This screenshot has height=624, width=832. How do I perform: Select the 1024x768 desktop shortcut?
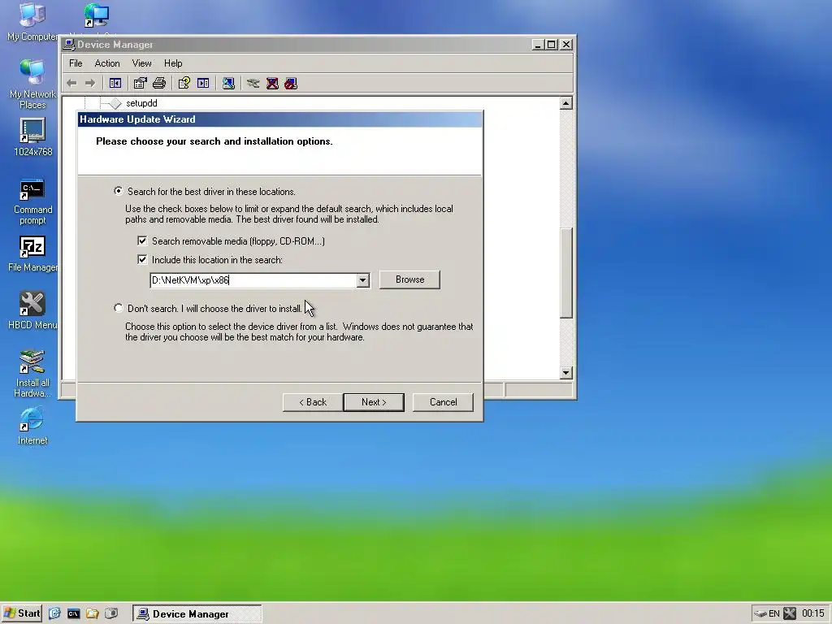(32, 136)
